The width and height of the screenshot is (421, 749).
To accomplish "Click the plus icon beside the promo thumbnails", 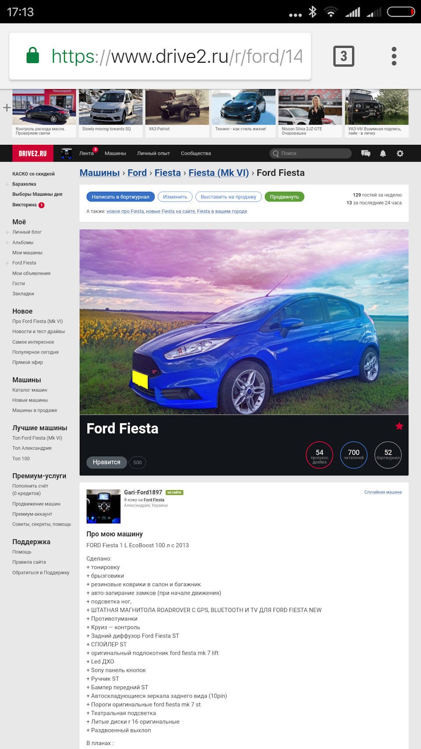I will [7, 108].
